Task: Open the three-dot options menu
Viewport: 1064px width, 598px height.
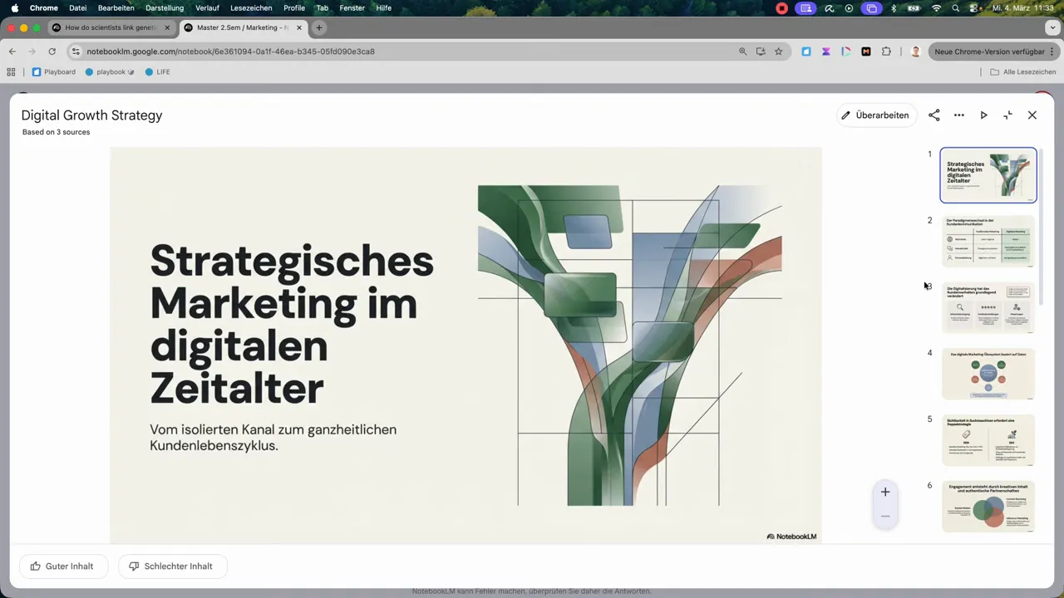Action: pyautogui.click(x=958, y=115)
